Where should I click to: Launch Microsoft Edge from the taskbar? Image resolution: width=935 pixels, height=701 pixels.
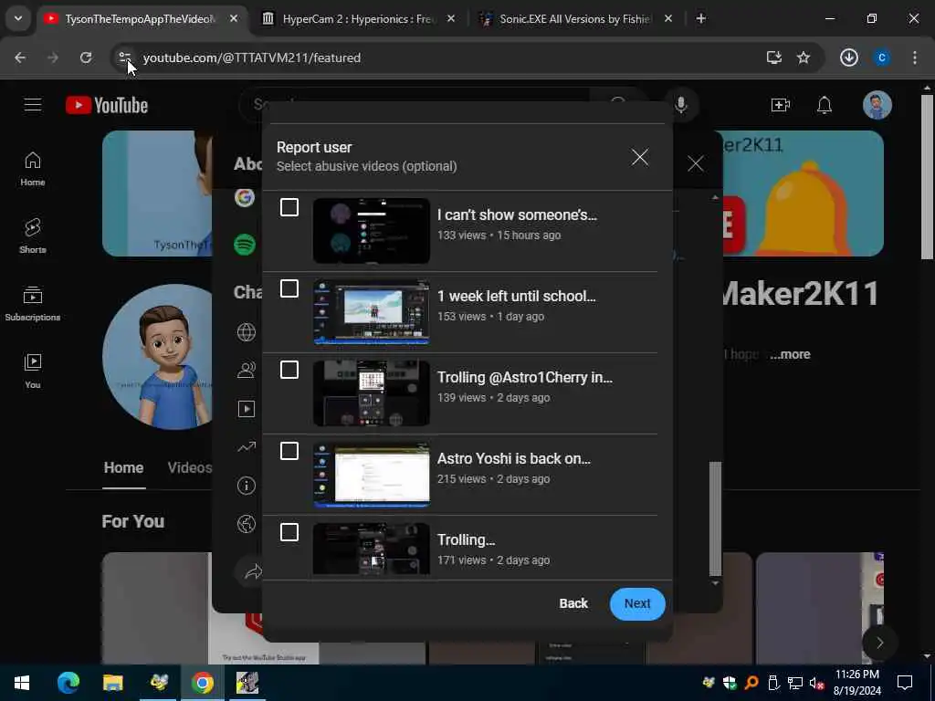point(68,683)
